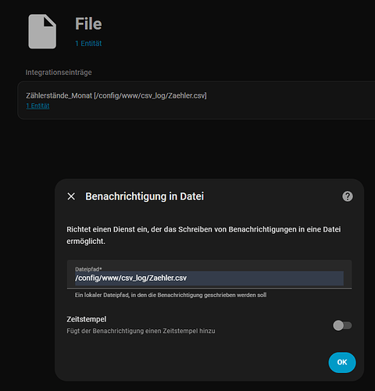Focus the Dateipfad input field
The height and width of the screenshot is (391, 375).
[x=209, y=274]
